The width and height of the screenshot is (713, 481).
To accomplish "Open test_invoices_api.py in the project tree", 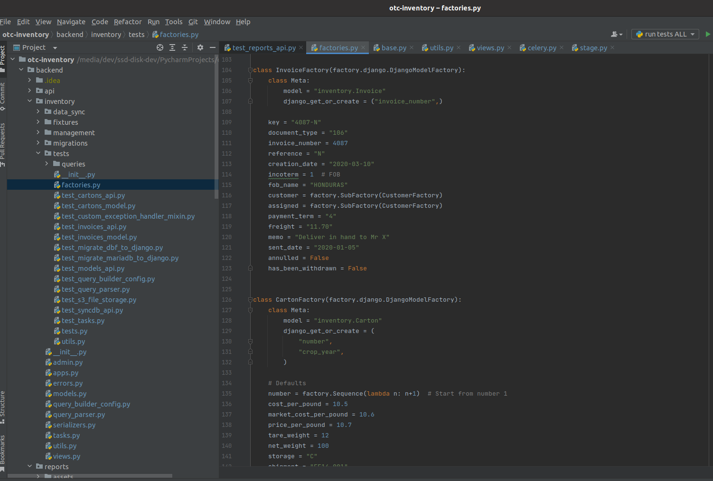I will (94, 227).
